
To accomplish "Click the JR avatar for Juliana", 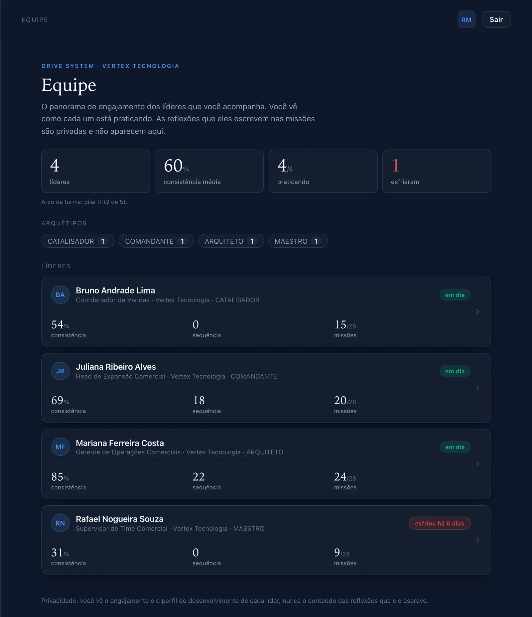I will (60, 371).
